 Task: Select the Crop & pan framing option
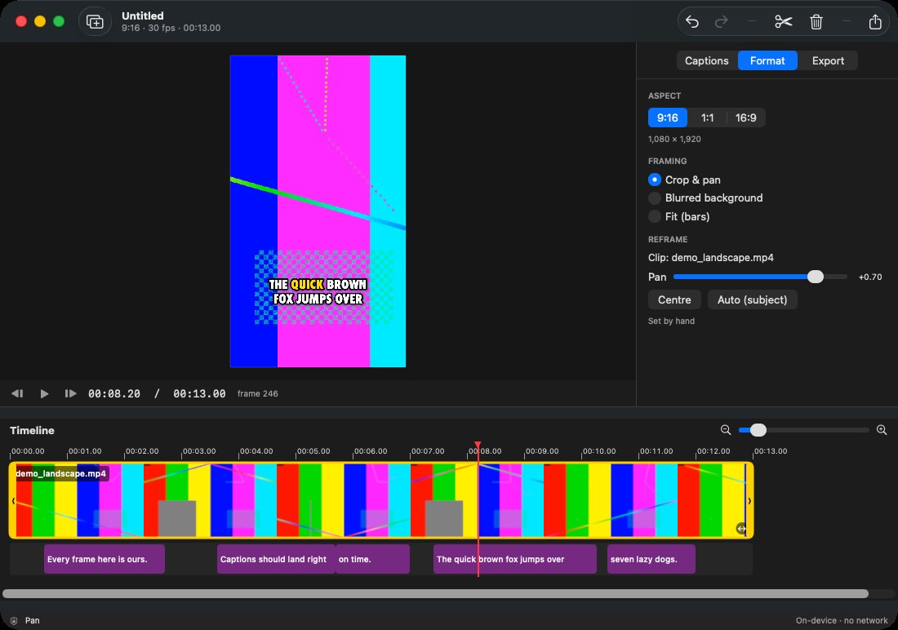684,180
